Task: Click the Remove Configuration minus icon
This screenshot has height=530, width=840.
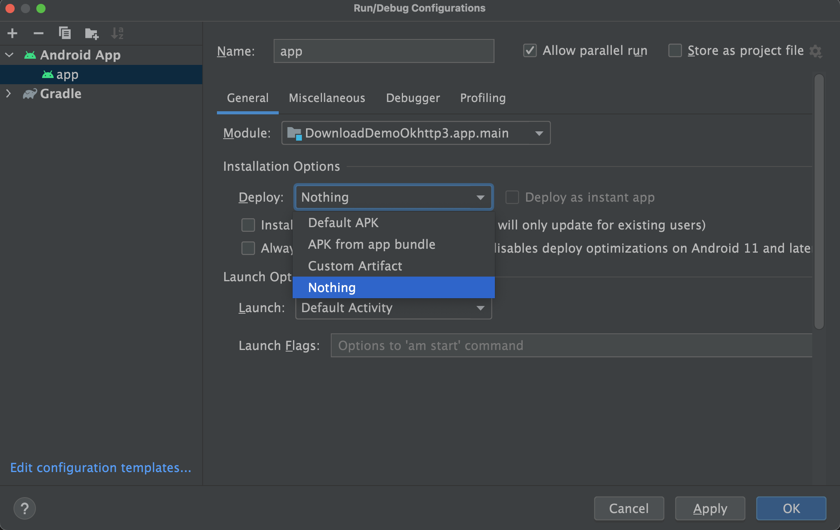Action: pos(38,33)
